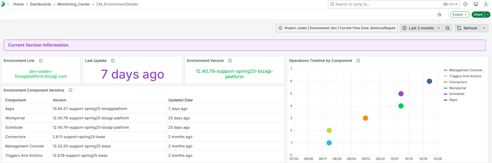Click the help question mark icon
Screen dimensions: 492x163
click(465, 4)
